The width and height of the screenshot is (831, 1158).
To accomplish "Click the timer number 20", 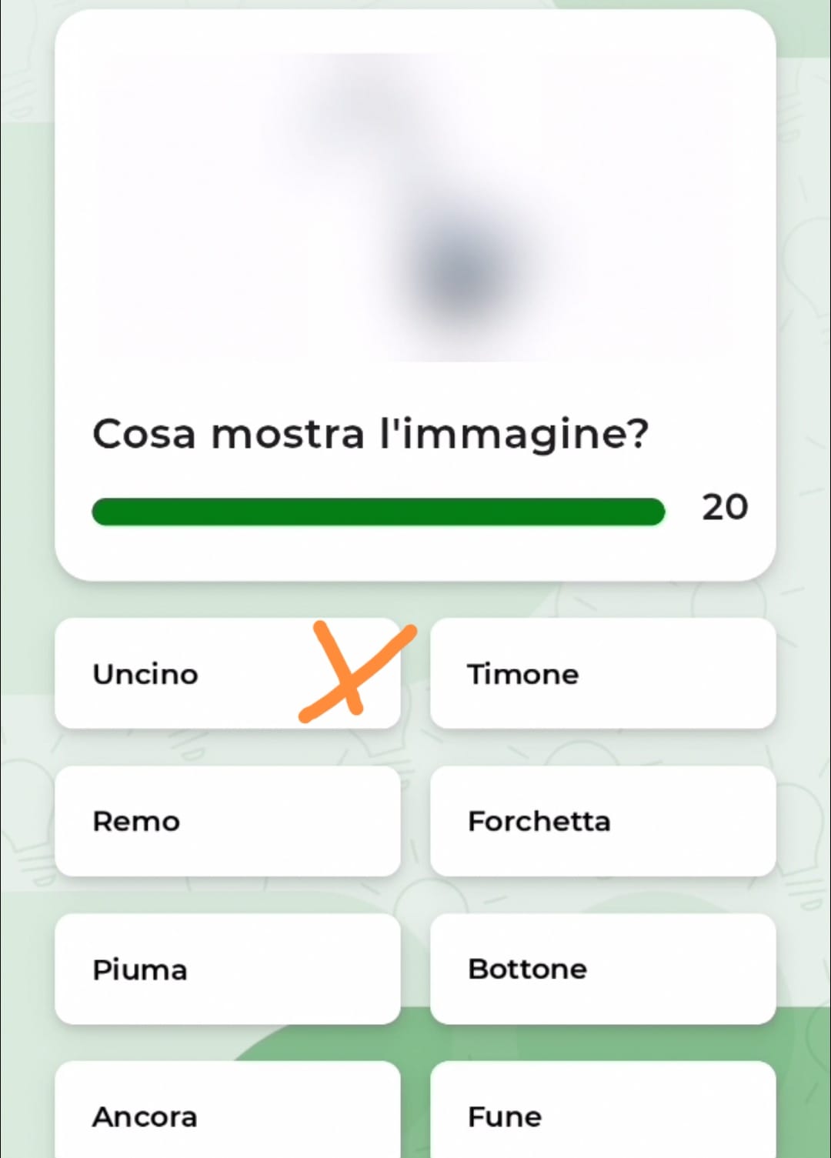I will click(x=724, y=507).
